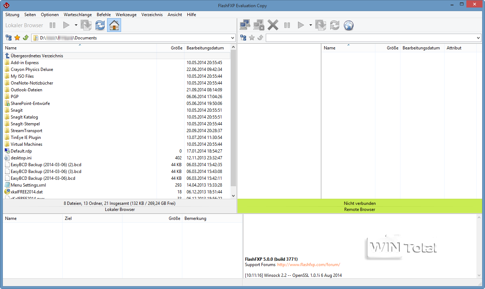Select the SharePoint-Entwürfe folder

(117, 103)
